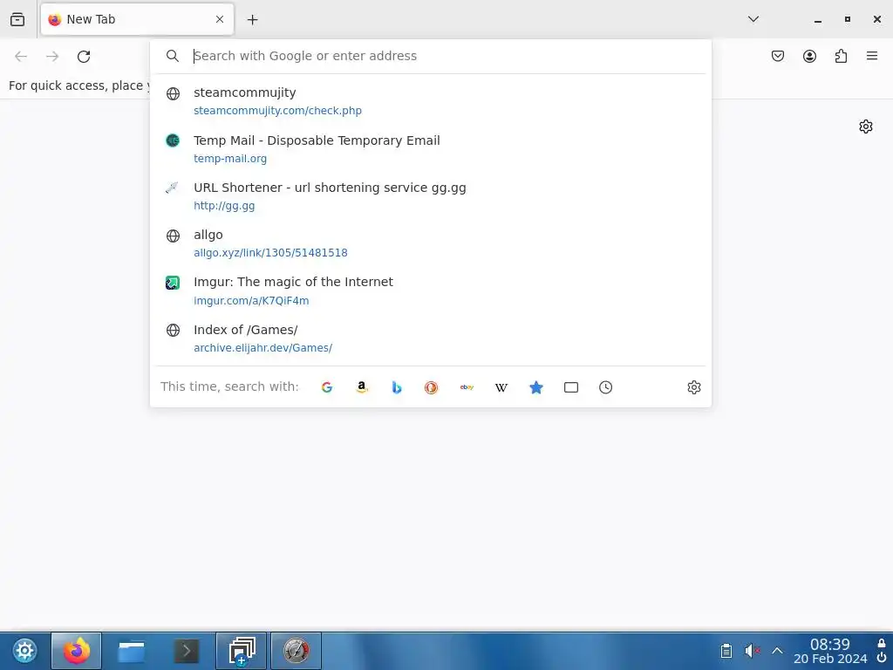Open the application hamburger menu
Screen dimensions: 893x670
[x=872, y=56]
